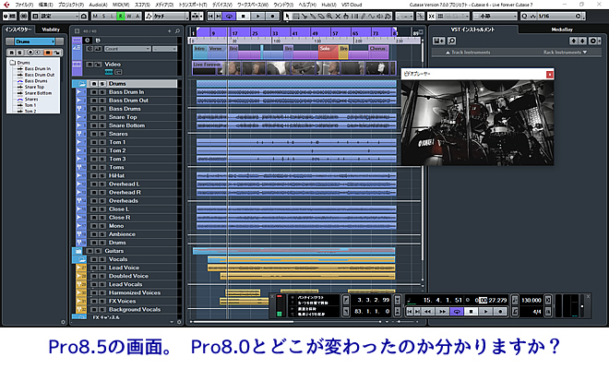Click the Drums folder track icon

click(x=81, y=84)
